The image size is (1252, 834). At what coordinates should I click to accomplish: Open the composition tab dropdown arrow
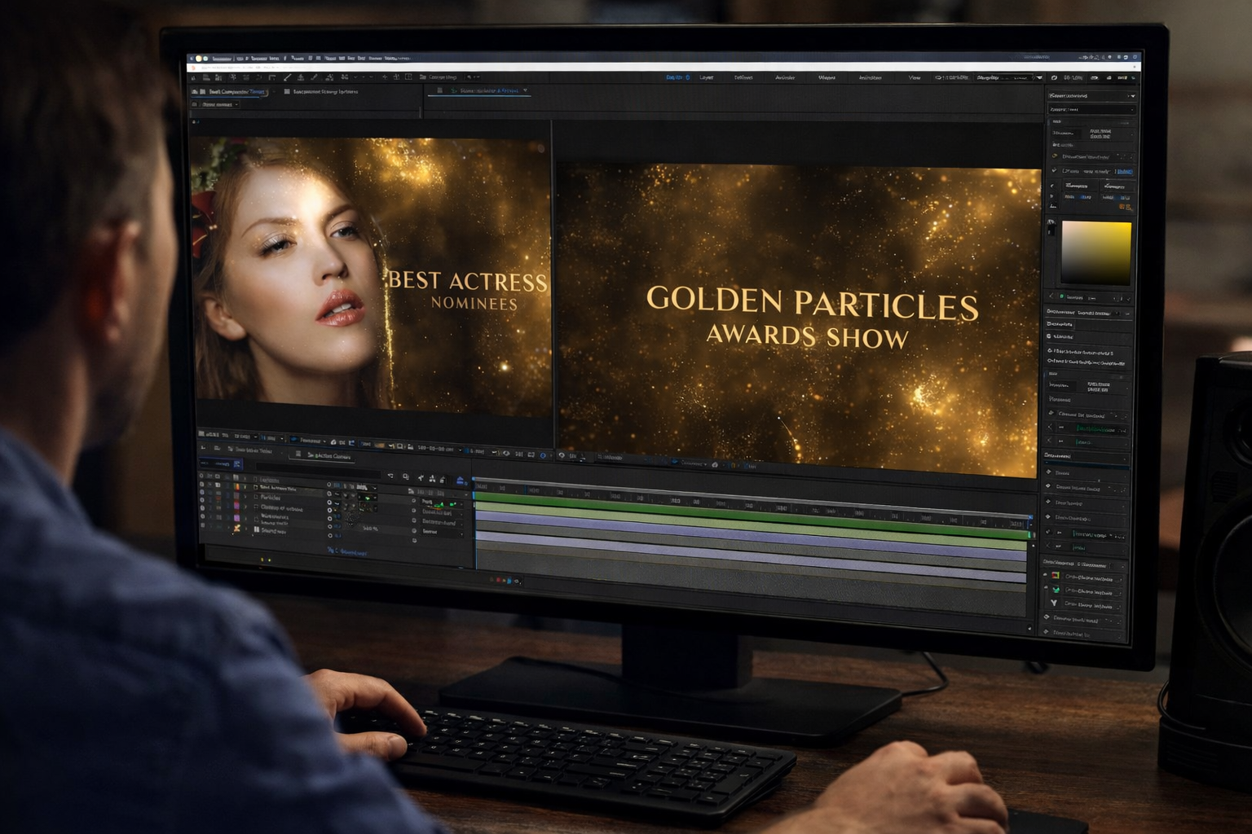coord(525,90)
